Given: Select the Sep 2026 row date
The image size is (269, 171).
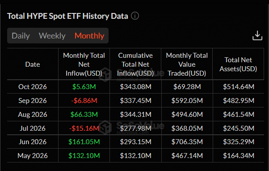Looking at the screenshot, I should pyautogui.click(x=33, y=101).
